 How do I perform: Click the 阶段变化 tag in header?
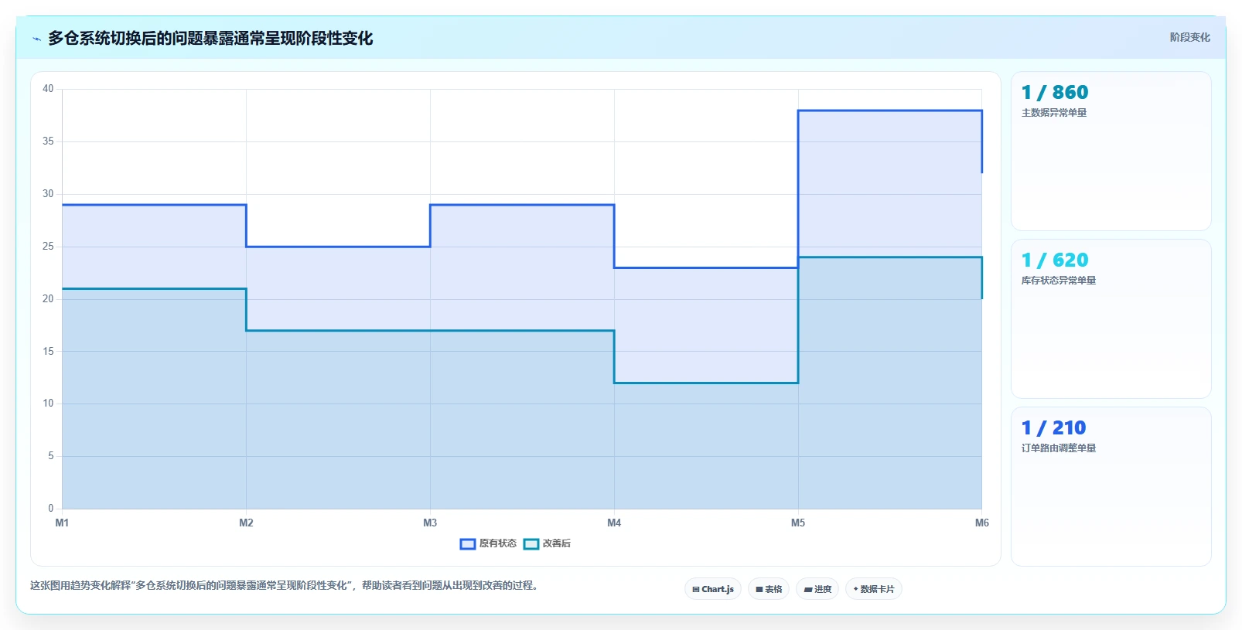(1189, 37)
